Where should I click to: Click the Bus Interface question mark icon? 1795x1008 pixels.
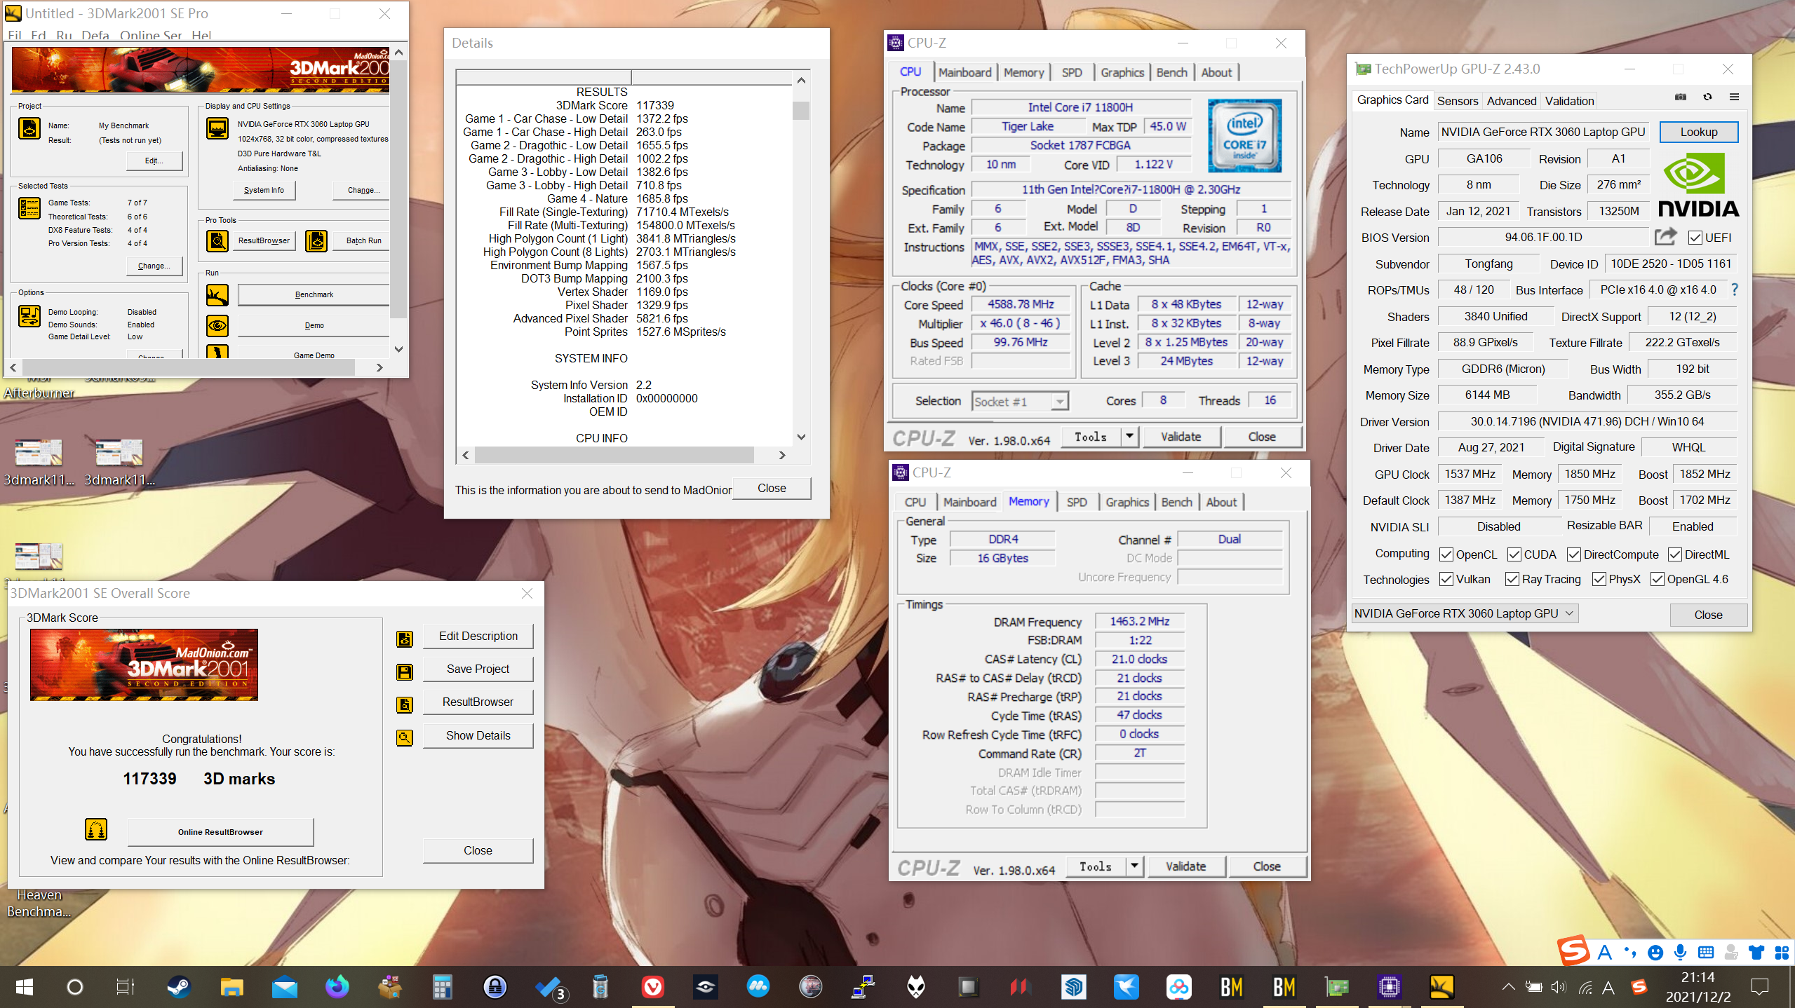1735,290
